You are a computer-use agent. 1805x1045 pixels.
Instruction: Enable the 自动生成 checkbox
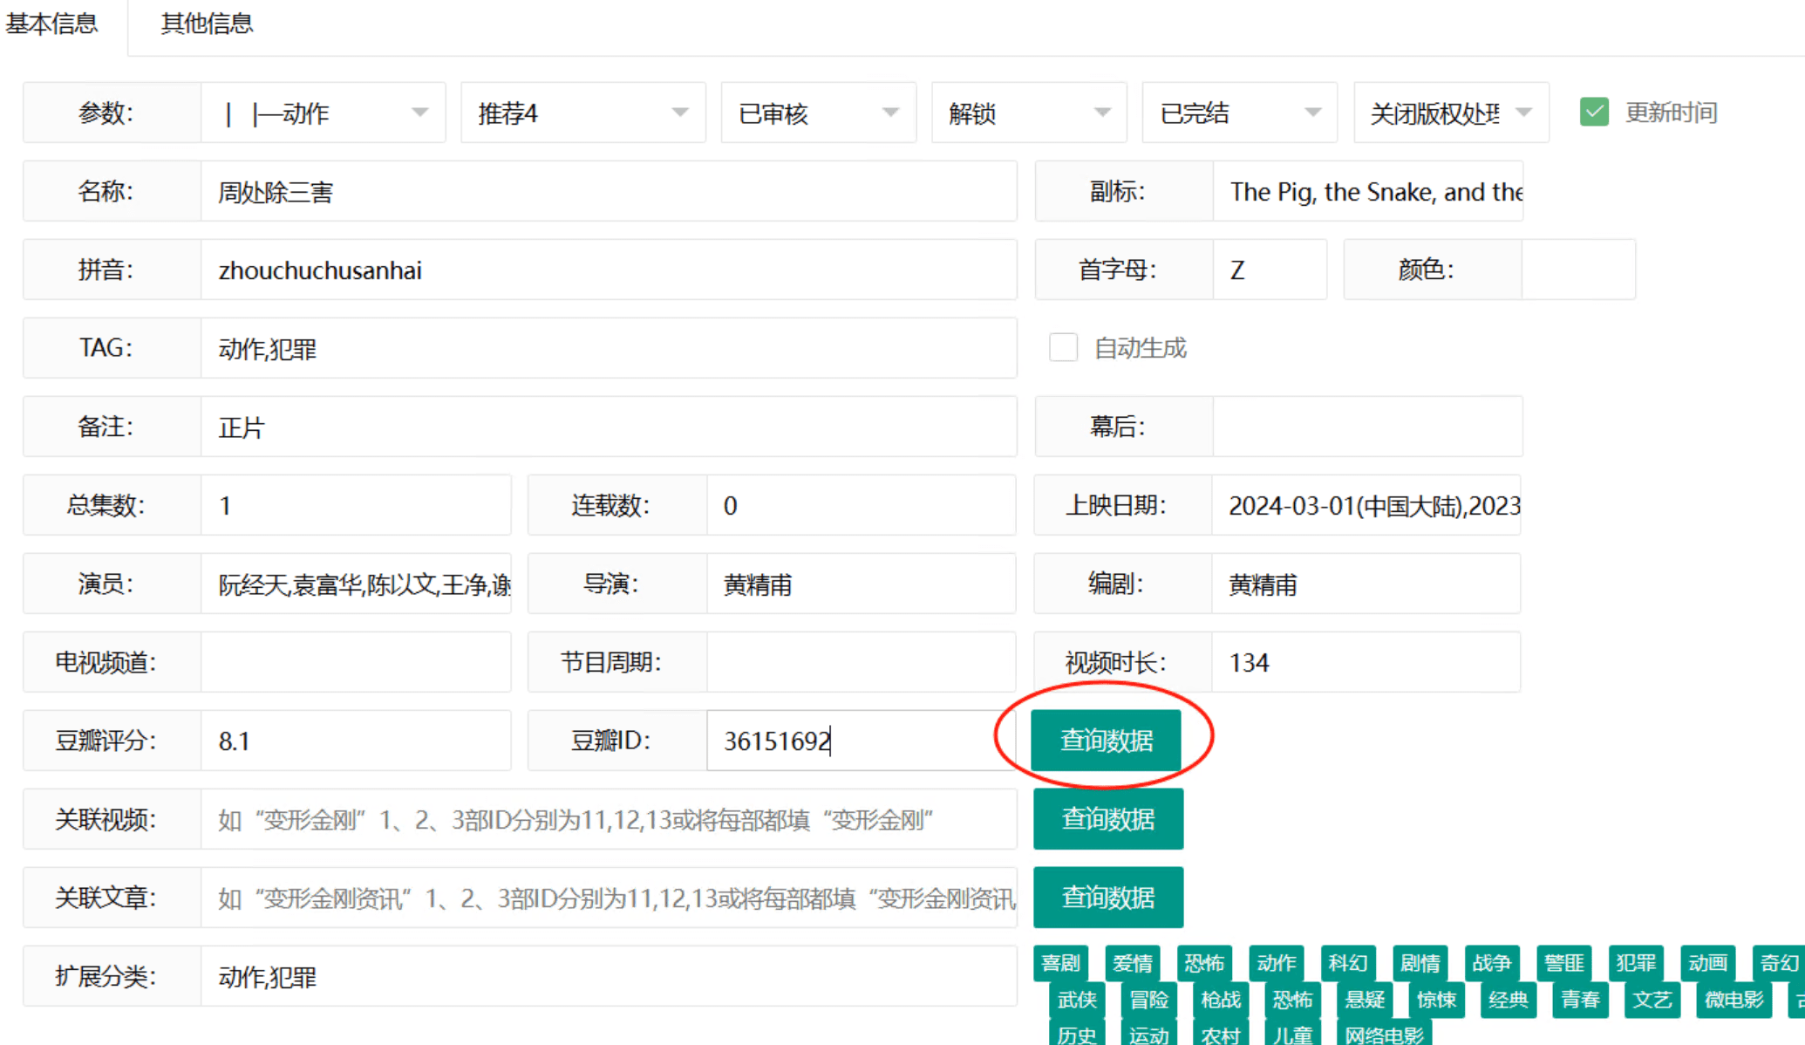[x=1064, y=347]
